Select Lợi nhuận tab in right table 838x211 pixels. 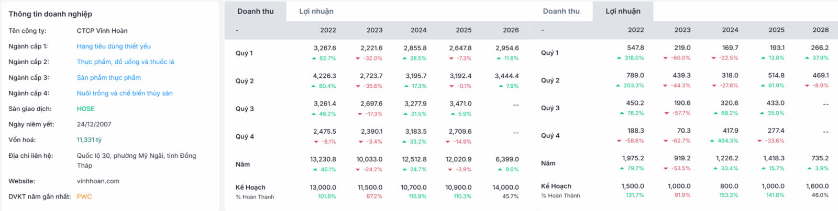coord(623,11)
